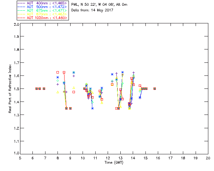Click the AOT 675nm legend entry
The height and width of the screenshot is (171, 214).
42,10
